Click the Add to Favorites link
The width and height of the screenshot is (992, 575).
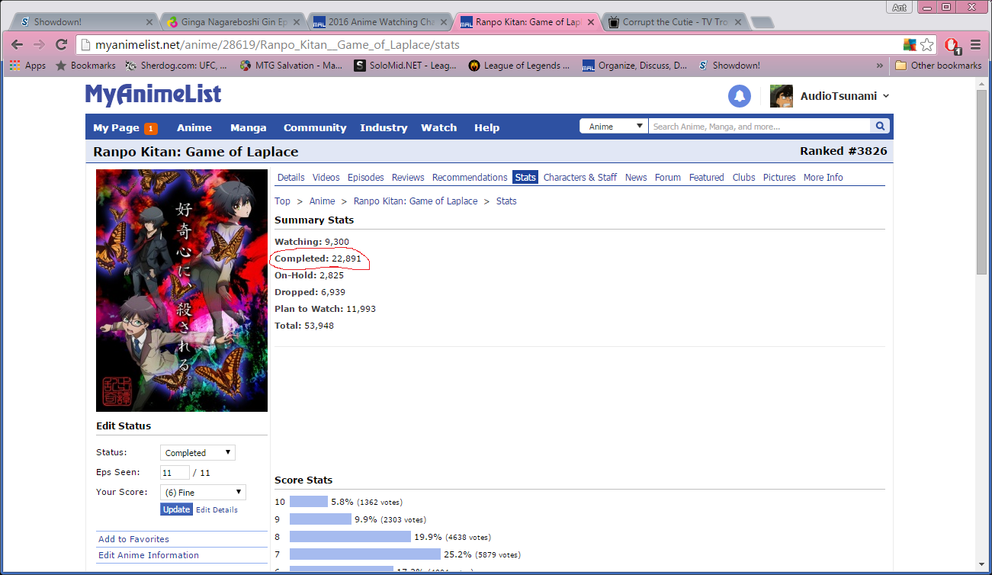point(134,539)
